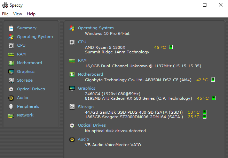228x158 pixels.
Task: Click the Motherboard 42 °C temperature value
Action: 202,80
